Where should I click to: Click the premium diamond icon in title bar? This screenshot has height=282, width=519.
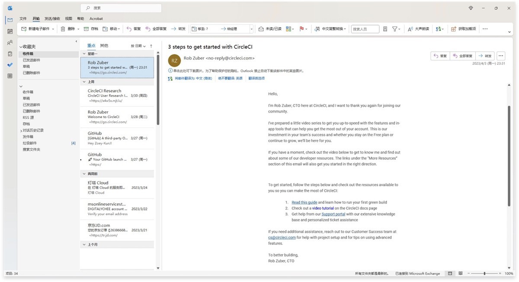point(471,8)
